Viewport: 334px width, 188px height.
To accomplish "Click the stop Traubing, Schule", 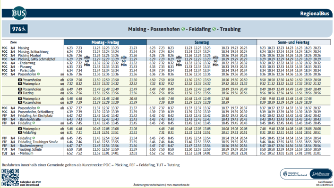I will pos(30,149).
